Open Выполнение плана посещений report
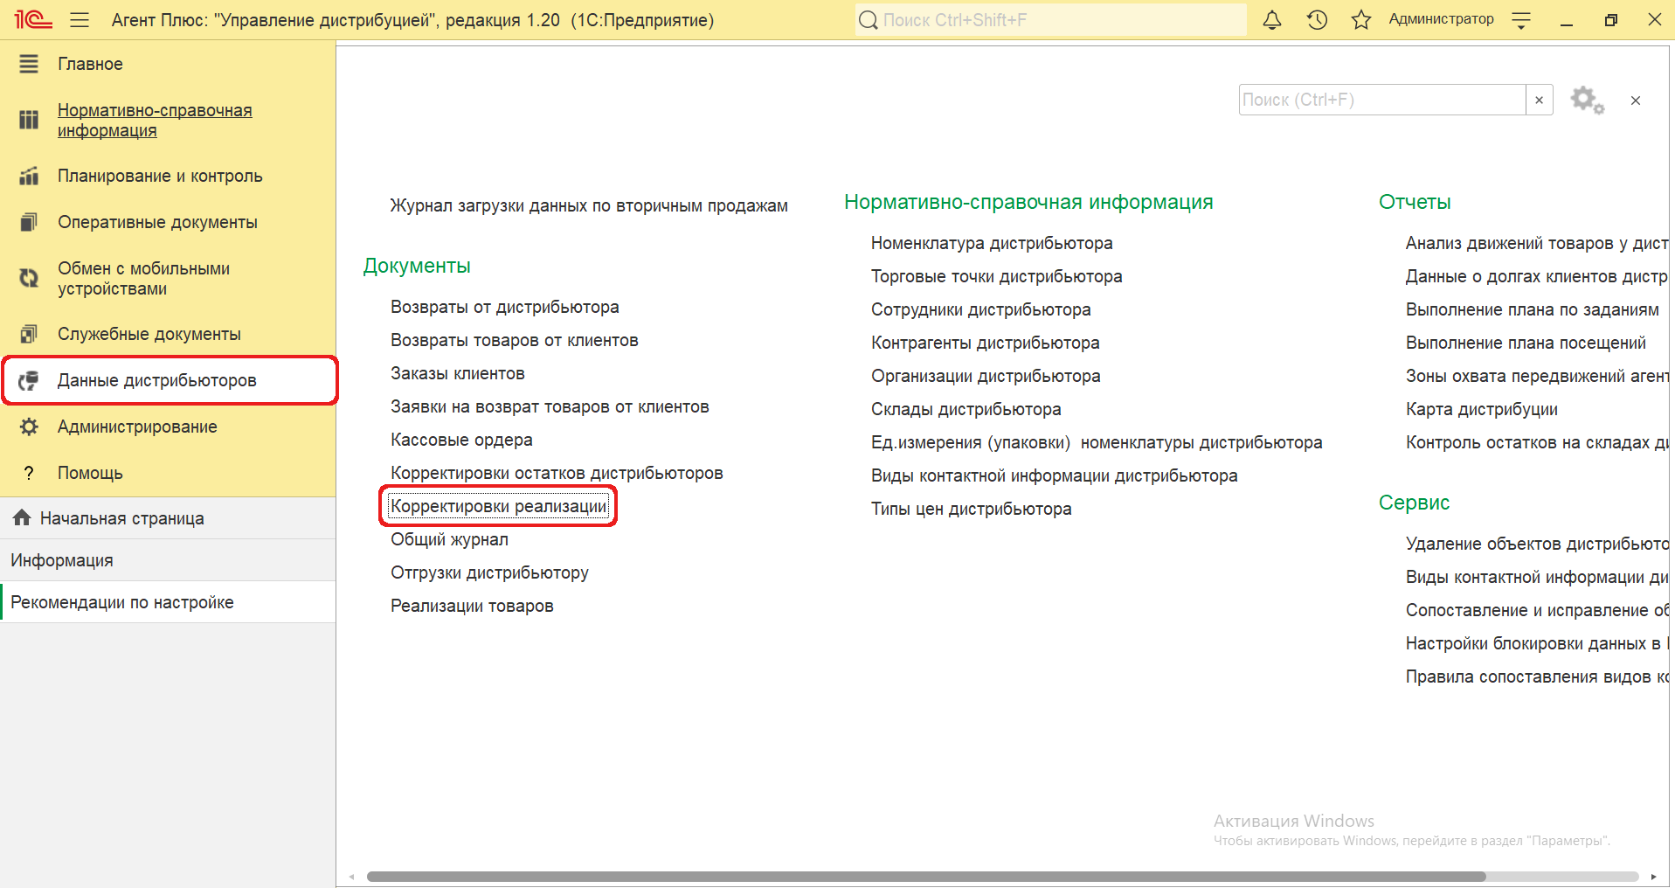1675x888 pixels. pyautogui.click(x=1526, y=343)
